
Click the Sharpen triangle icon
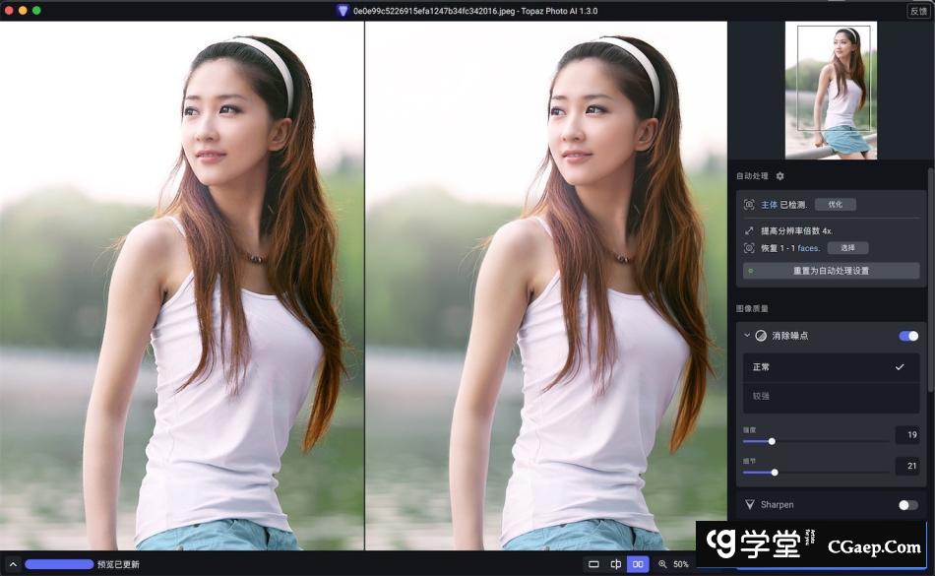750,505
